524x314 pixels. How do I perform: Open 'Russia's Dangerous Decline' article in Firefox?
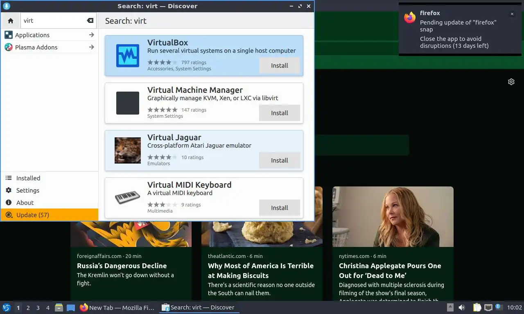coord(122,266)
